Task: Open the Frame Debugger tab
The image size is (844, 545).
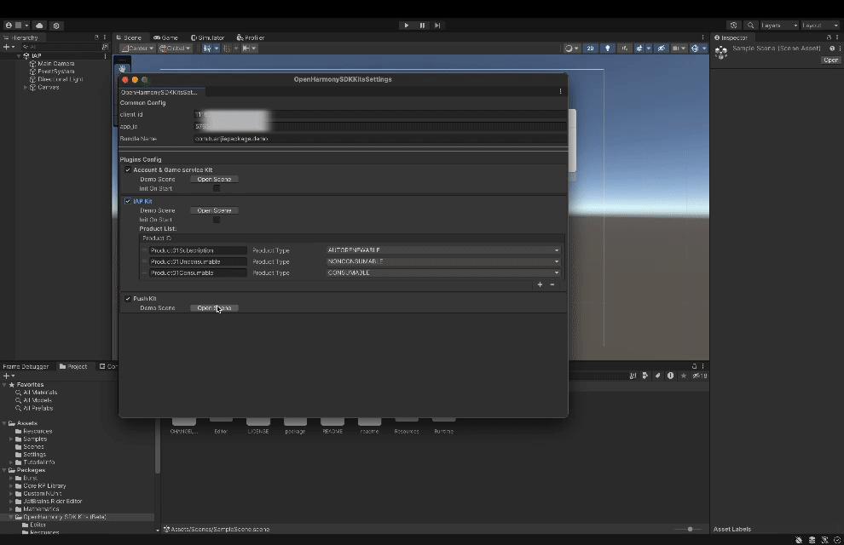Action: 26,366
